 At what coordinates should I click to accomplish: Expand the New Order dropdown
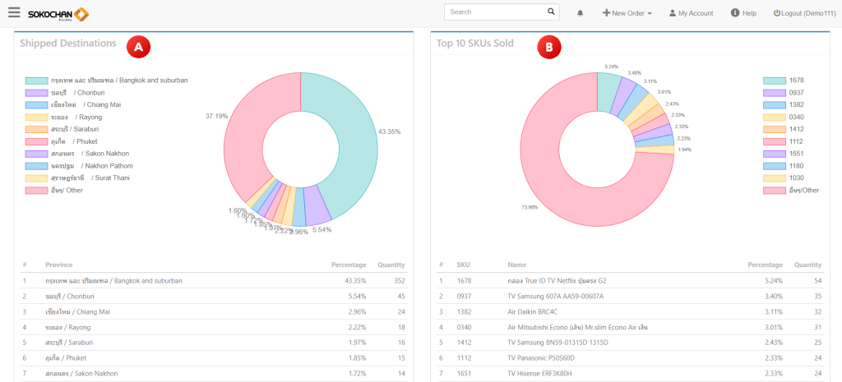point(627,13)
